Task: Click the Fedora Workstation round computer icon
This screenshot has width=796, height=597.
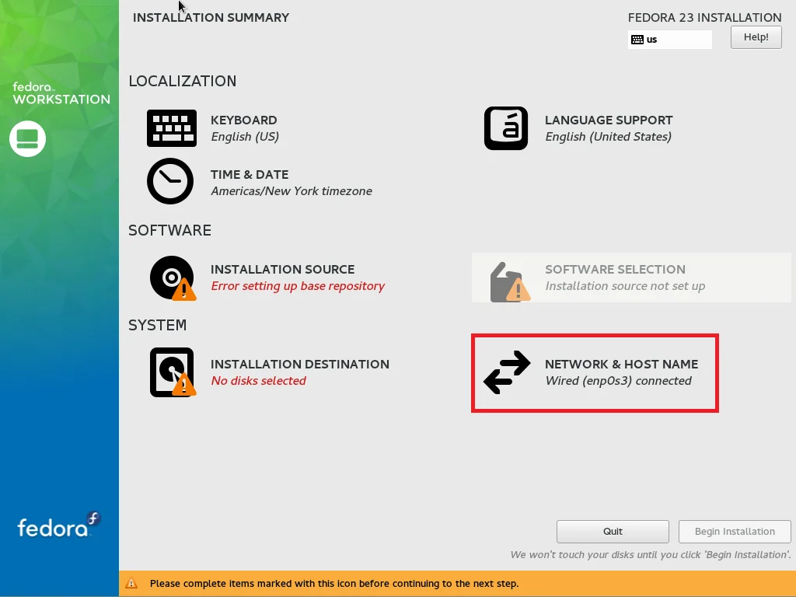Action: tap(27, 138)
